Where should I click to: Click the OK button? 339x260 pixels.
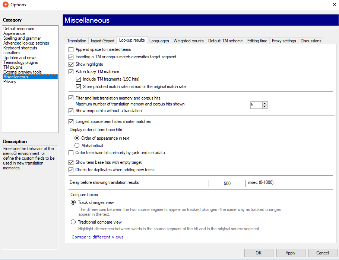[259, 253]
